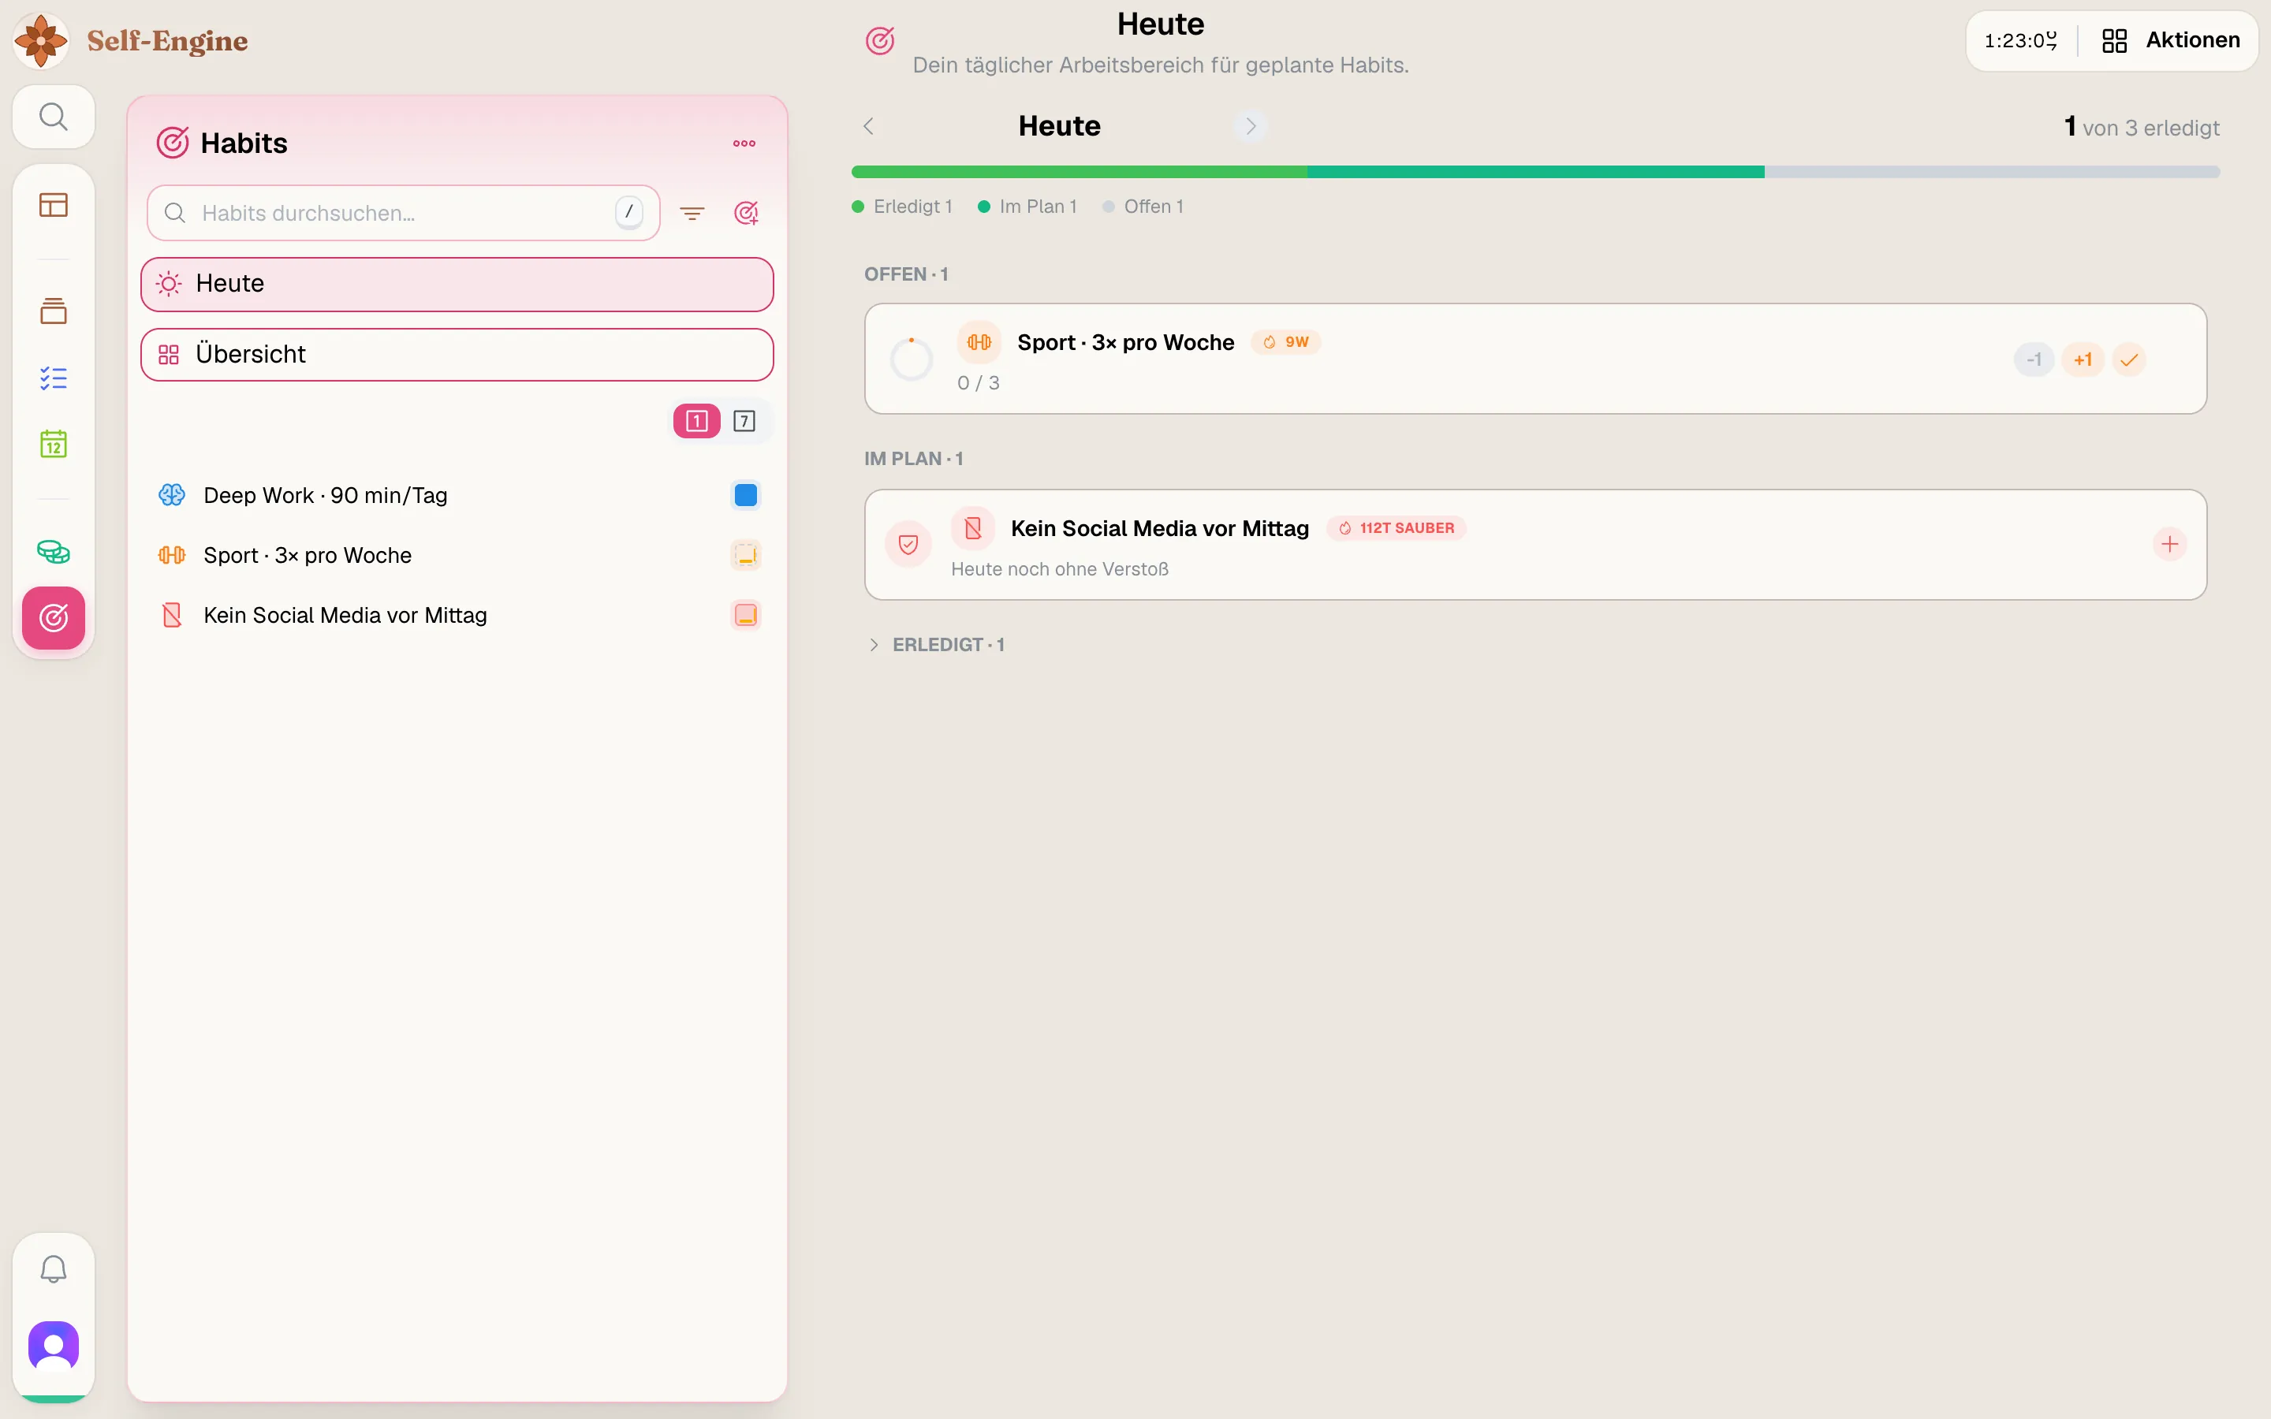Add a new habit with target-plus icon
The height and width of the screenshot is (1419, 2271).
point(746,213)
